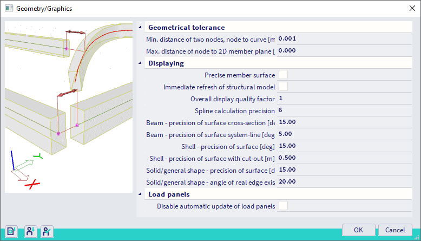
Task: Collapse the Geometrical tolerance section
Action: 140,27
